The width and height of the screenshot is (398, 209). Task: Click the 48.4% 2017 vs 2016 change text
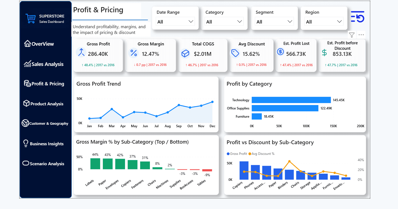tap(98, 65)
